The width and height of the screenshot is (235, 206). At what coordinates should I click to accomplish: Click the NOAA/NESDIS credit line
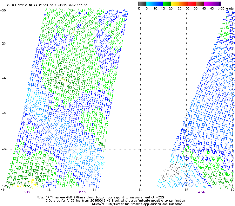137,204
